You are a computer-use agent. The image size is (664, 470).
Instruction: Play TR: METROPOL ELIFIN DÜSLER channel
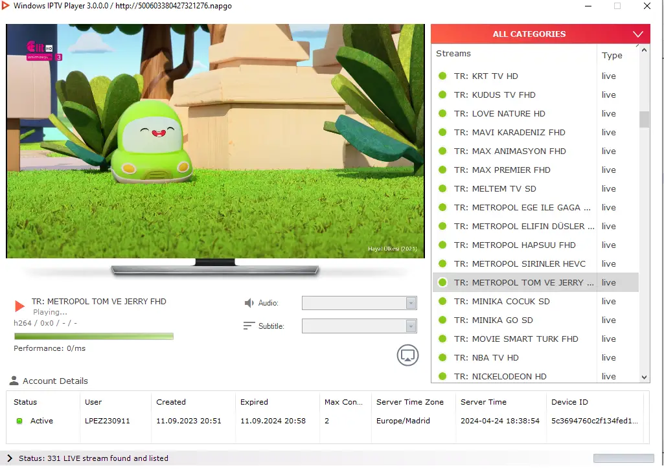535,226
